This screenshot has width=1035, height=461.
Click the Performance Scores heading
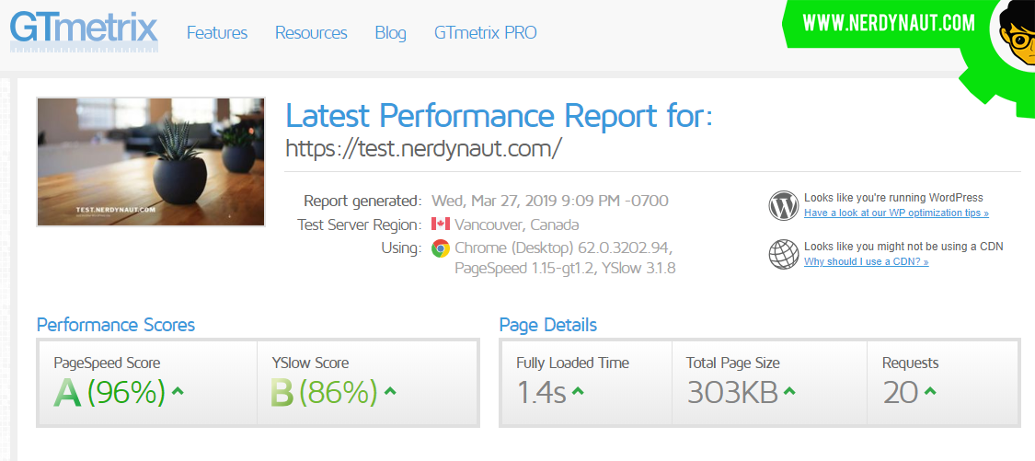pyautogui.click(x=116, y=325)
